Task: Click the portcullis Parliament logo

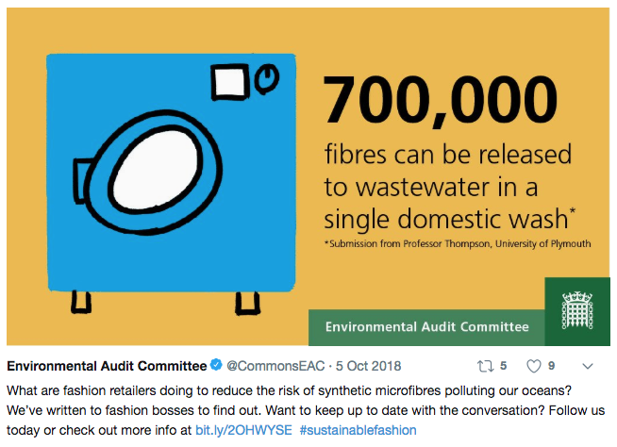Action: click(576, 310)
